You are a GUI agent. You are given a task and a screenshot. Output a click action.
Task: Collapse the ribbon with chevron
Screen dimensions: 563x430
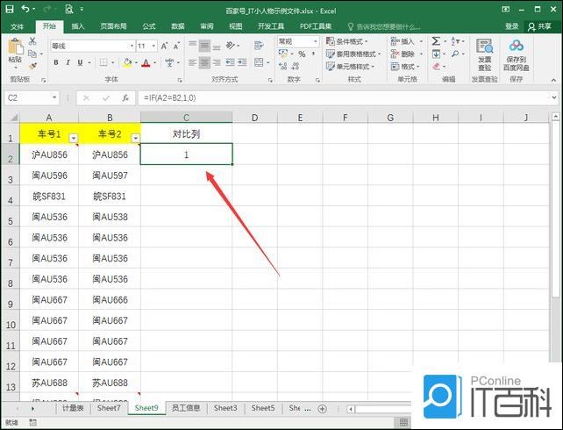(554, 80)
